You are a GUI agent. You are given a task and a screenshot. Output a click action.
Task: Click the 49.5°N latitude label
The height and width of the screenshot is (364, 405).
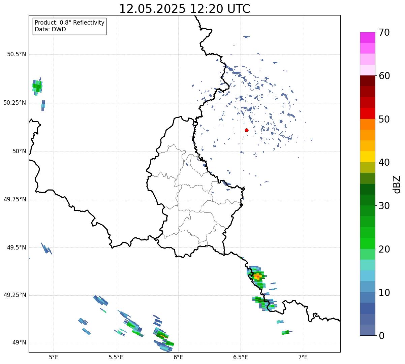[x=17, y=247]
